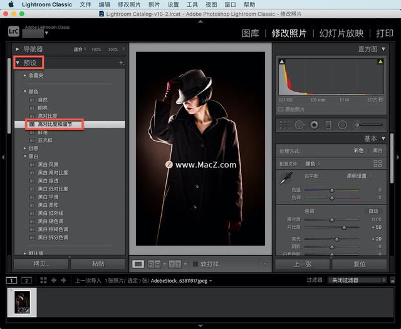401x329 pixels.
Task: Click the 拷贝 copy settings button
Action: [41, 264]
